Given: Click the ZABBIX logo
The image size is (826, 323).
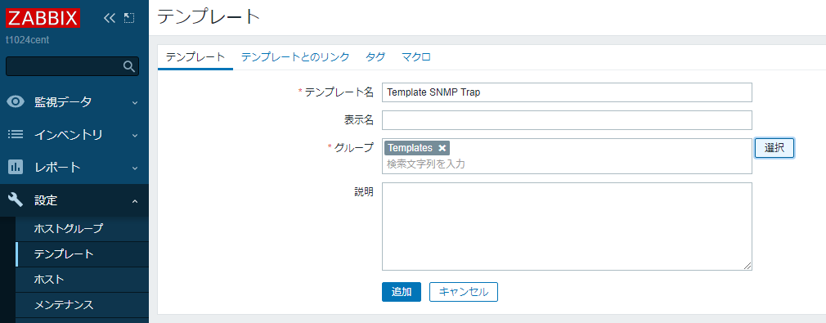Looking at the screenshot, I should click(x=43, y=18).
